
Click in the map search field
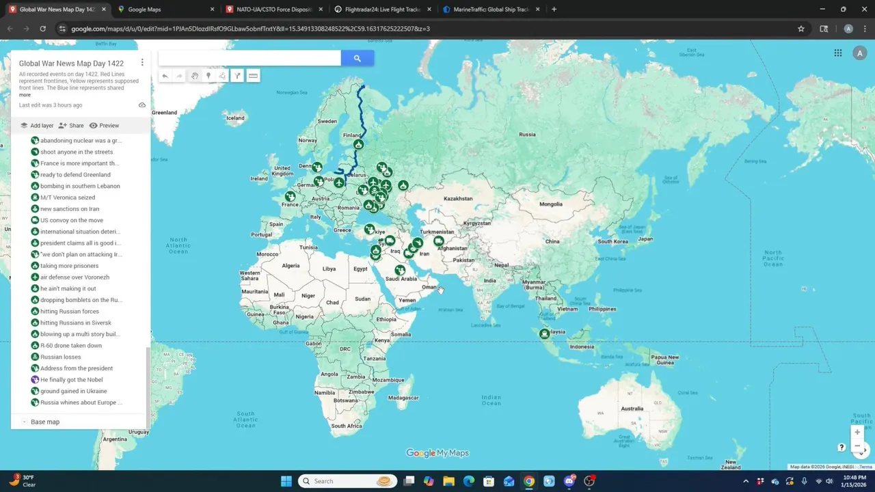pyautogui.click(x=250, y=58)
